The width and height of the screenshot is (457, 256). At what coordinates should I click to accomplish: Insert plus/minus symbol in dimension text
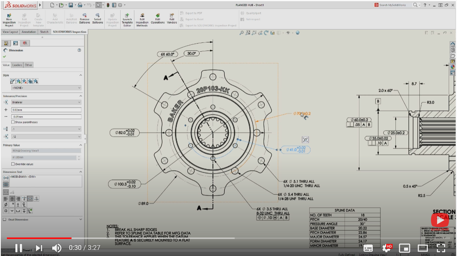click(18, 205)
